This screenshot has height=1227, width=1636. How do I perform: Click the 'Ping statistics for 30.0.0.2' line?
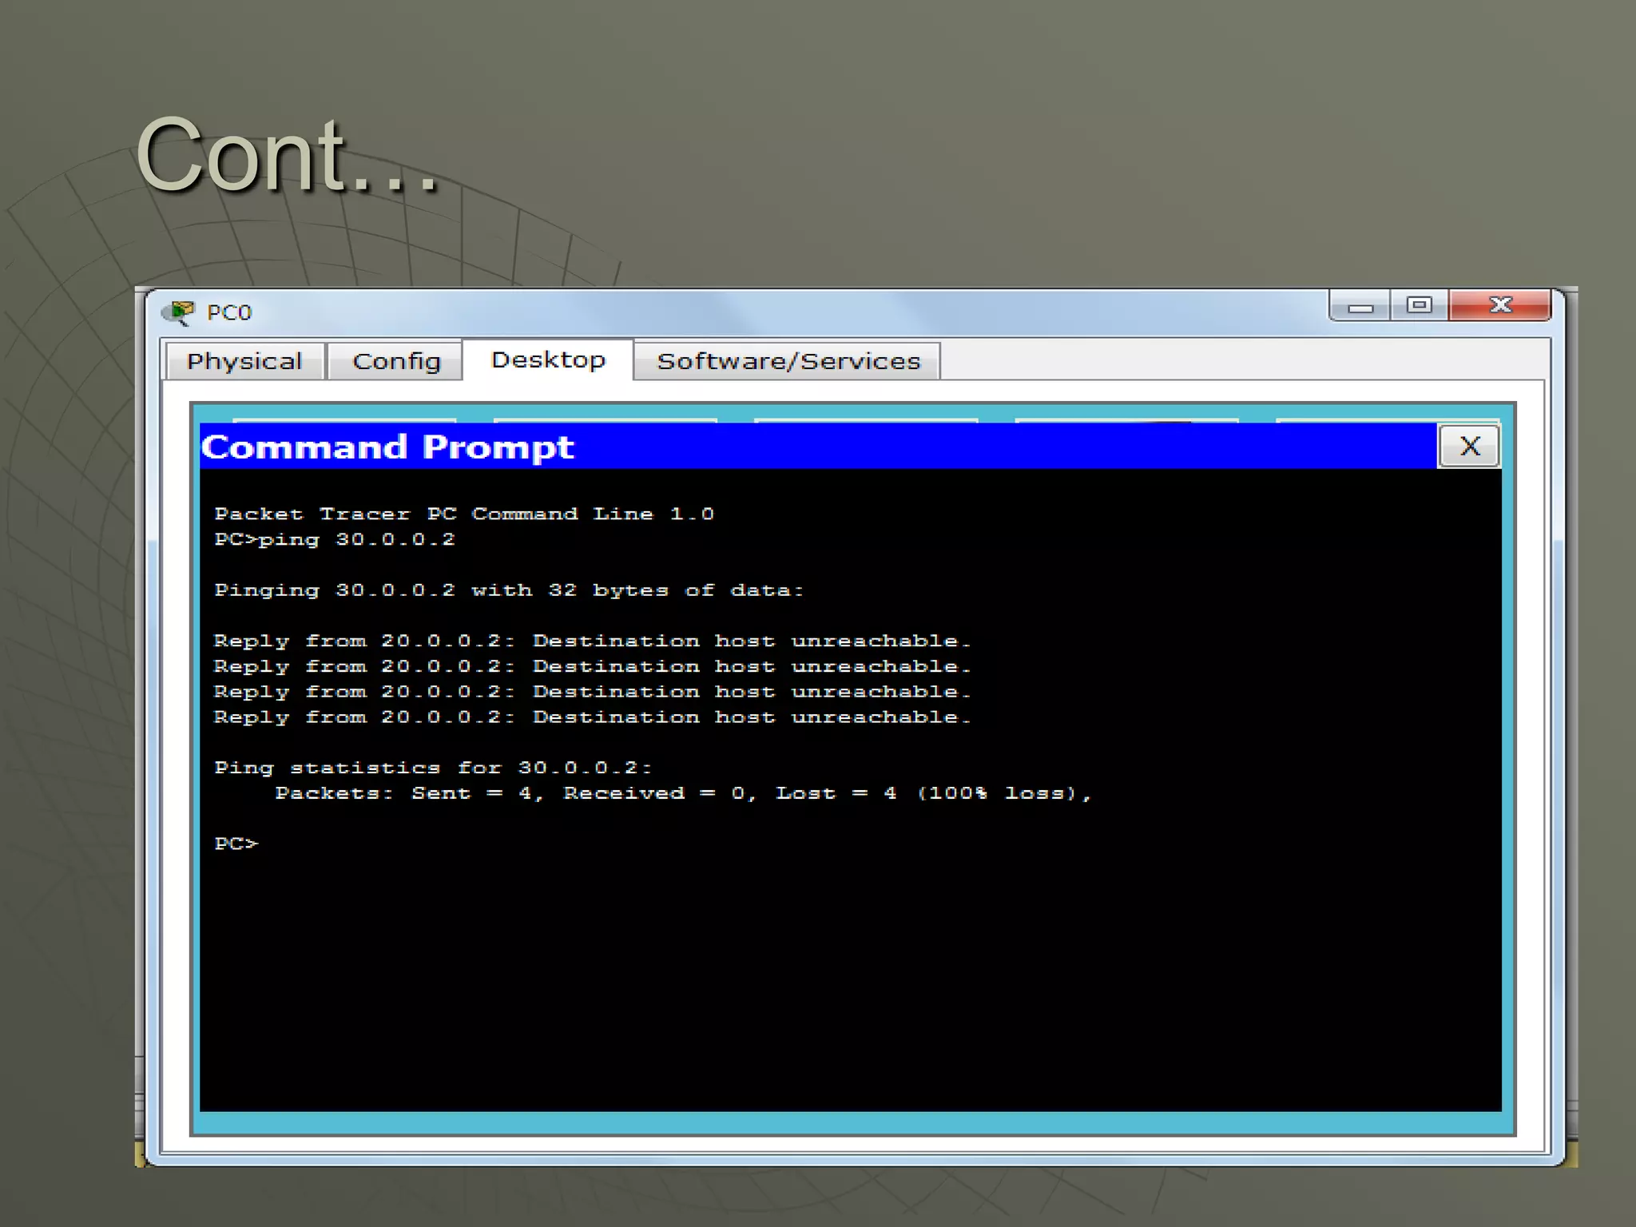pos(433,768)
